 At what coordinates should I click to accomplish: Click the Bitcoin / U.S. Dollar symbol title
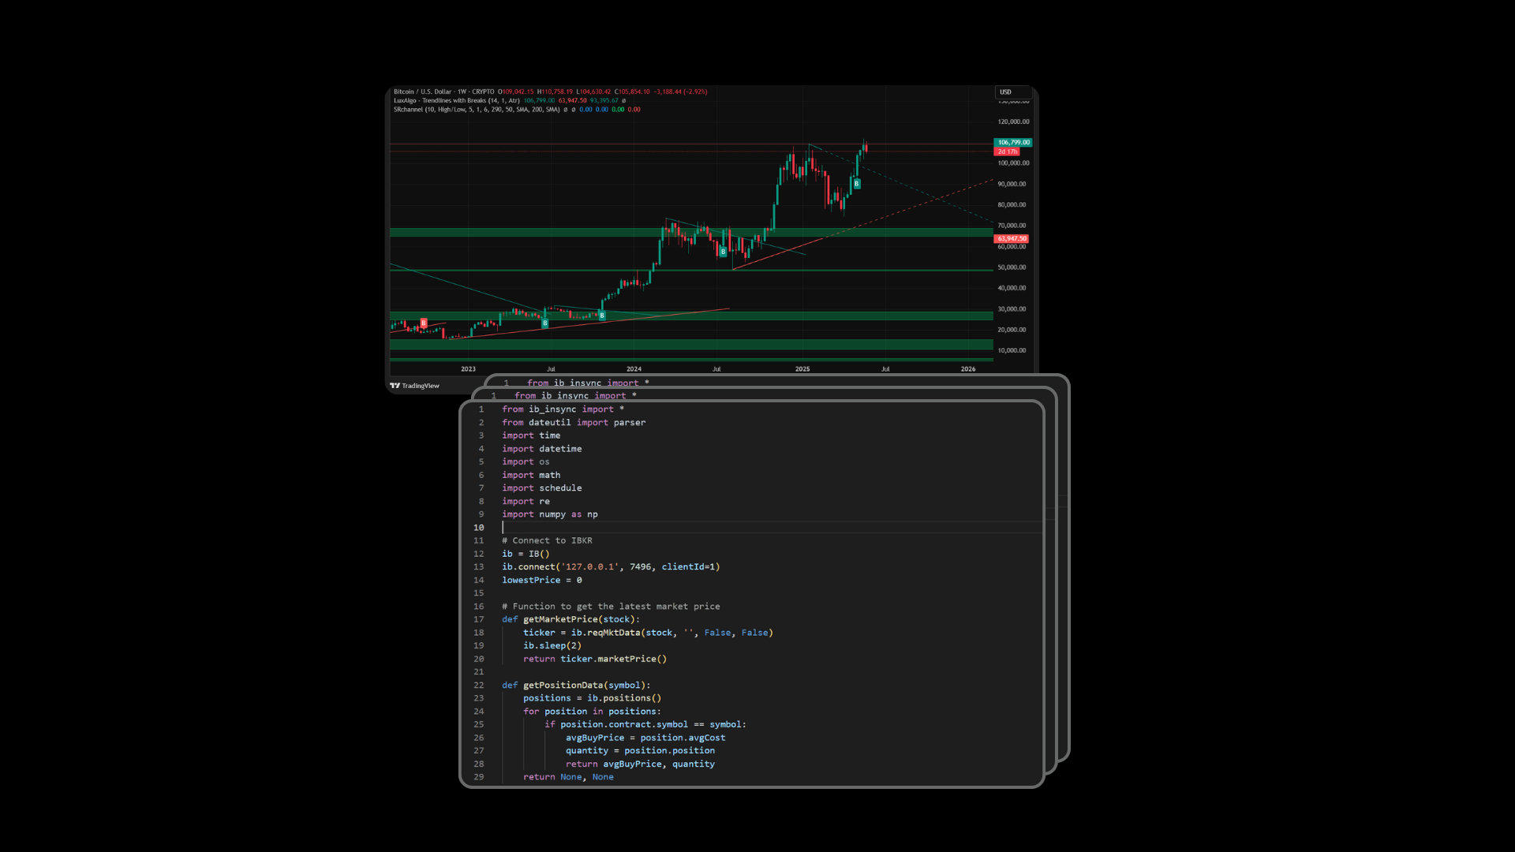tap(422, 92)
